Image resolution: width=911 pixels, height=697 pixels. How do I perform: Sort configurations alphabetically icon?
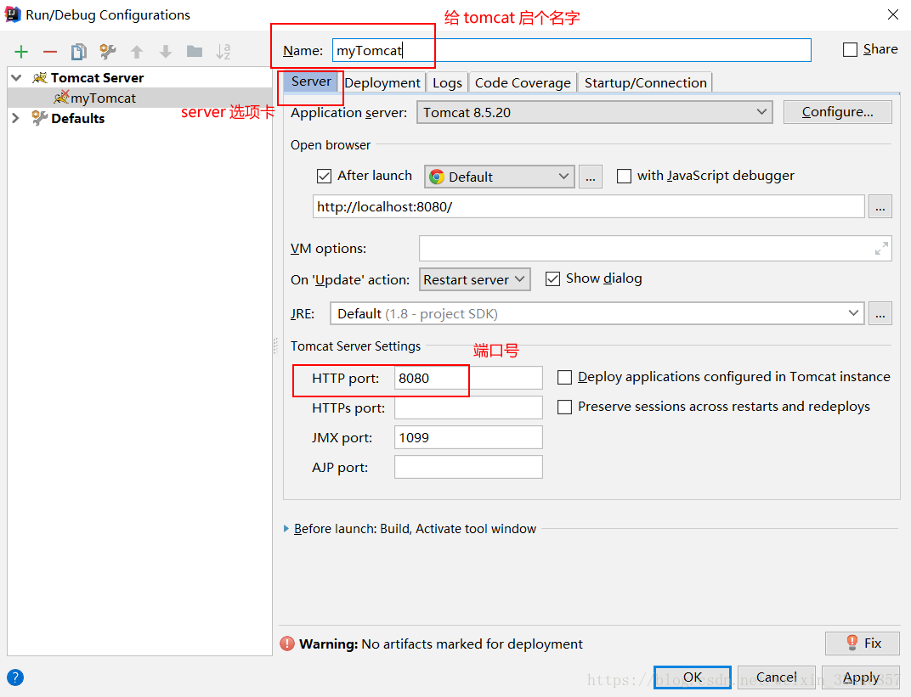(224, 52)
